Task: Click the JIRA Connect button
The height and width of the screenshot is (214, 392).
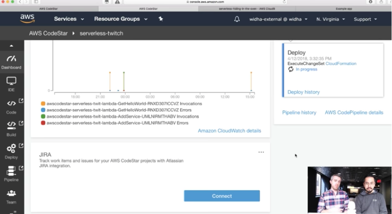Action: tap(222, 196)
